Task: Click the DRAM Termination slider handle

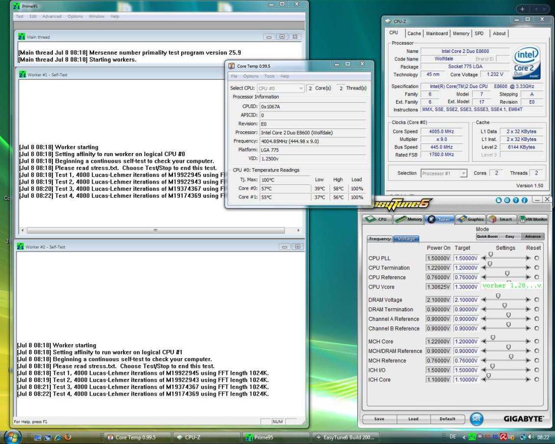Action: point(505,305)
